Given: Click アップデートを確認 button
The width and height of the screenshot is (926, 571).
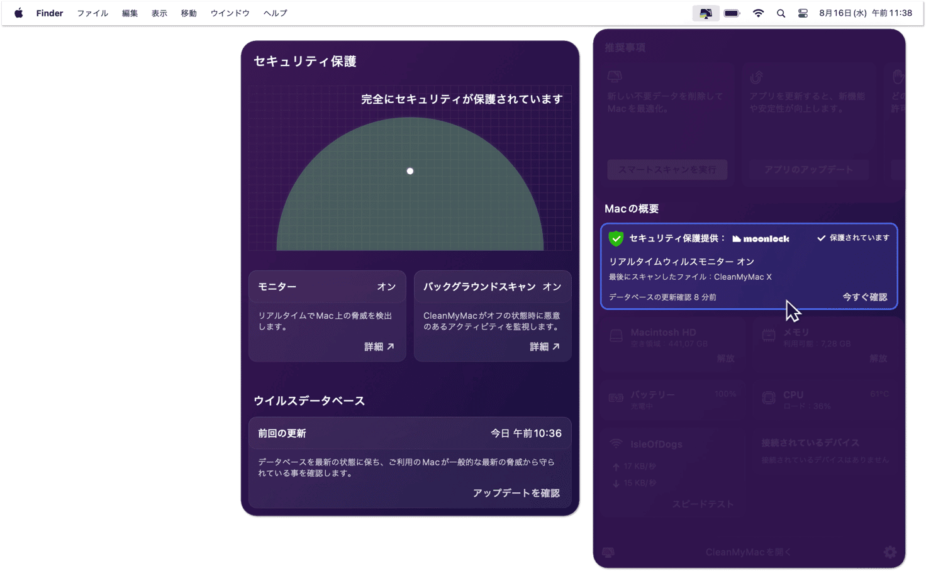Looking at the screenshot, I should (x=516, y=493).
